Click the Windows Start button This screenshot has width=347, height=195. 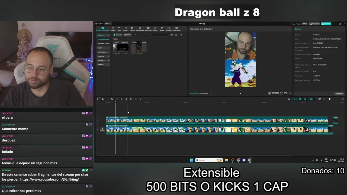tap(191, 160)
